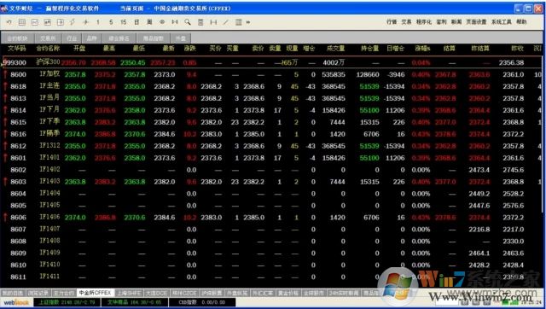Screen dimensions: 546x309
Task: Switch to tick chart icon before '1'
Action: pyautogui.click(x=85, y=22)
